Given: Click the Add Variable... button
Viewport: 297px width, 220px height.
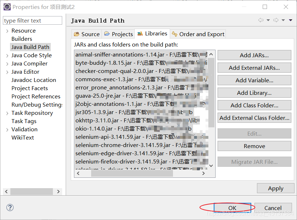Looking at the screenshot, I should (254, 80).
